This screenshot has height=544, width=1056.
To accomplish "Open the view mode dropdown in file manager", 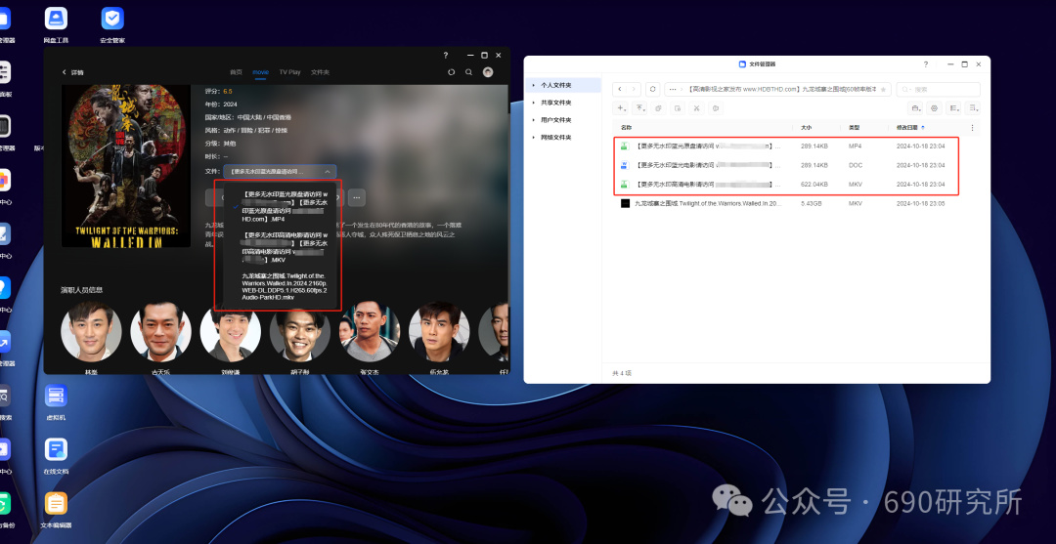I will tap(953, 108).
